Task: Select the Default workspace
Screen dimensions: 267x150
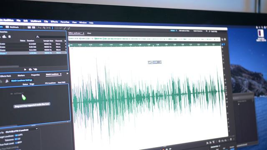Action: click(x=172, y=30)
